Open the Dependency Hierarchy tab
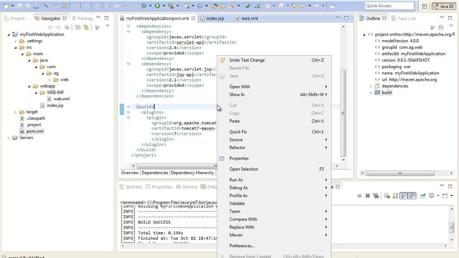 (x=193, y=173)
